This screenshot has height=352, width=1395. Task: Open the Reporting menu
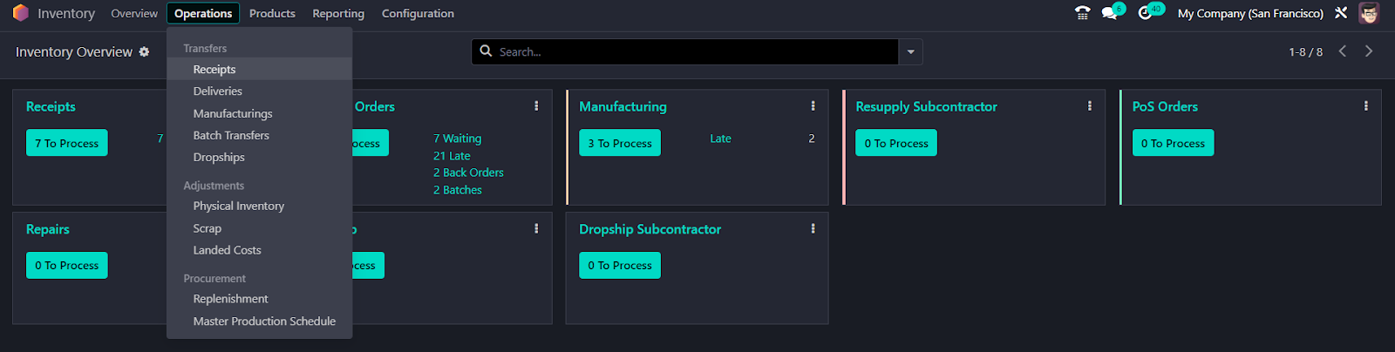point(338,13)
